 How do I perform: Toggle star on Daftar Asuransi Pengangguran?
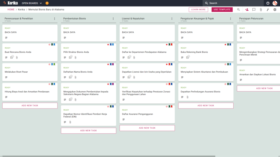(x=167, y=107)
